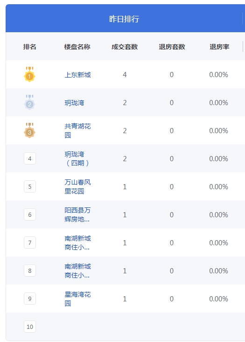Viewport: 245px width, 342px height.
Task: Open the 上东新城 property link
Action: (78, 75)
